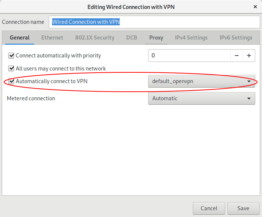The width and height of the screenshot is (262, 217).
Task: Expand the Metered connection Automatic dropdown
Action: (x=201, y=98)
